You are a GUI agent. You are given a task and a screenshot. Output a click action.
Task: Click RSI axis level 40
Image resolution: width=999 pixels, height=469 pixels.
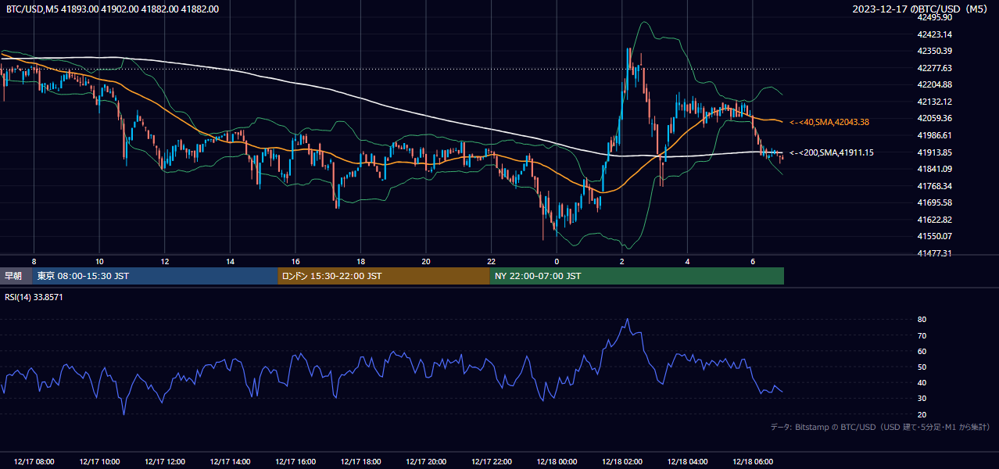922,383
